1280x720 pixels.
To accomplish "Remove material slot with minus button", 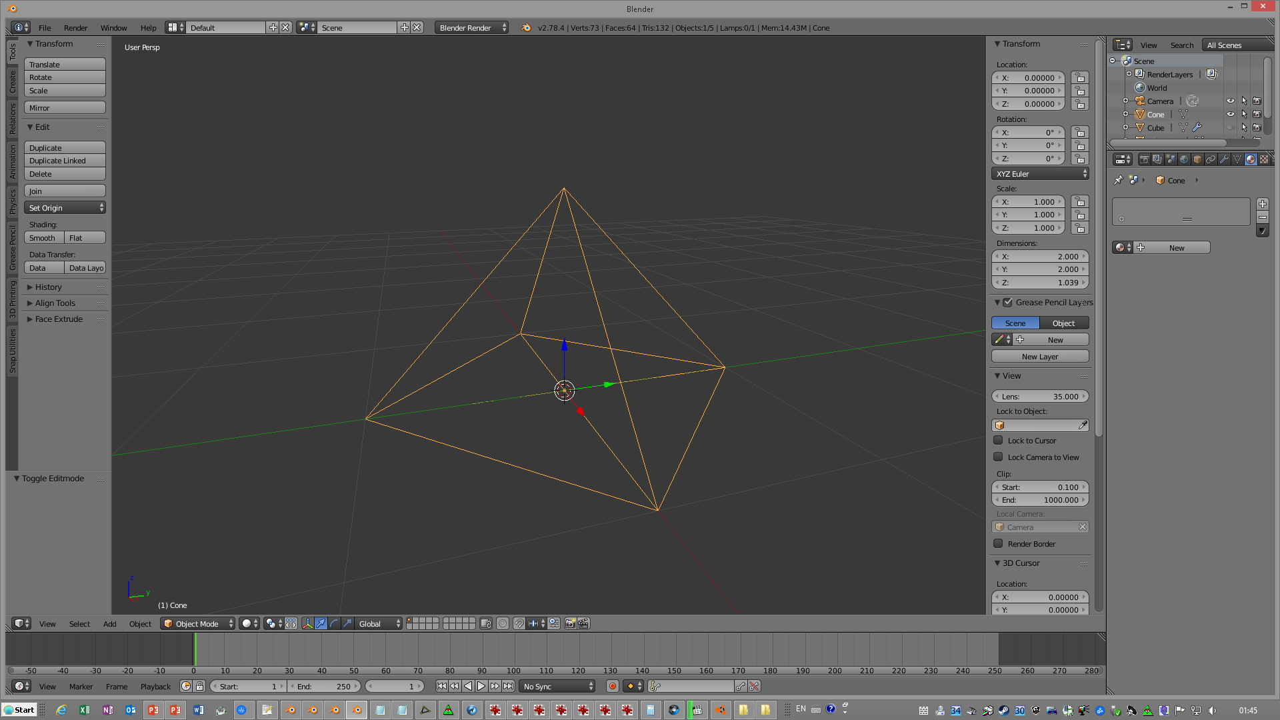I will click(1263, 217).
